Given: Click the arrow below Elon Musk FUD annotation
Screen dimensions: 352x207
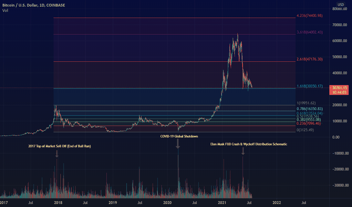Looking at the screenshot, I should click(x=243, y=151).
